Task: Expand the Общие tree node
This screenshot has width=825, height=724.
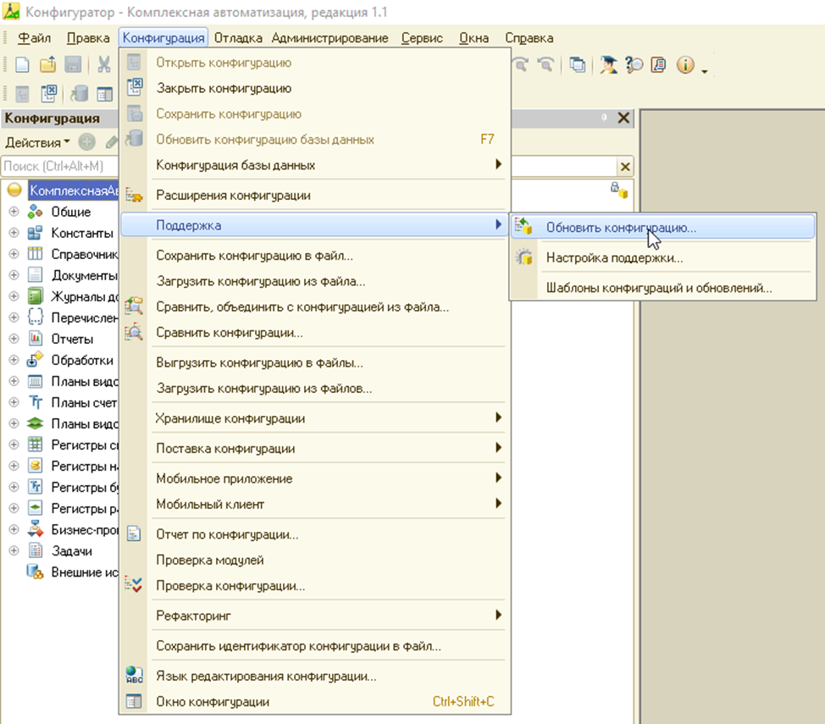Action: point(14,212)
